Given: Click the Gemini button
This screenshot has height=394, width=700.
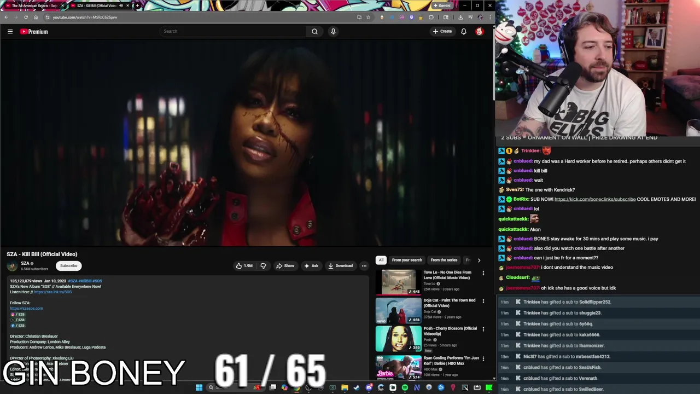Looking at the screenshot, I should tap(442, 5).
